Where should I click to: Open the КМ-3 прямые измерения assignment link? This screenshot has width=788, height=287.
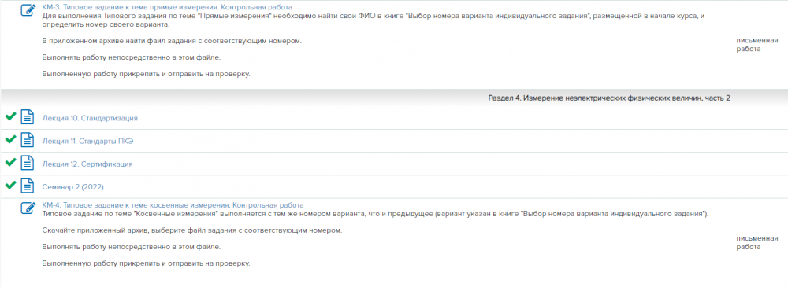(167, 8)
